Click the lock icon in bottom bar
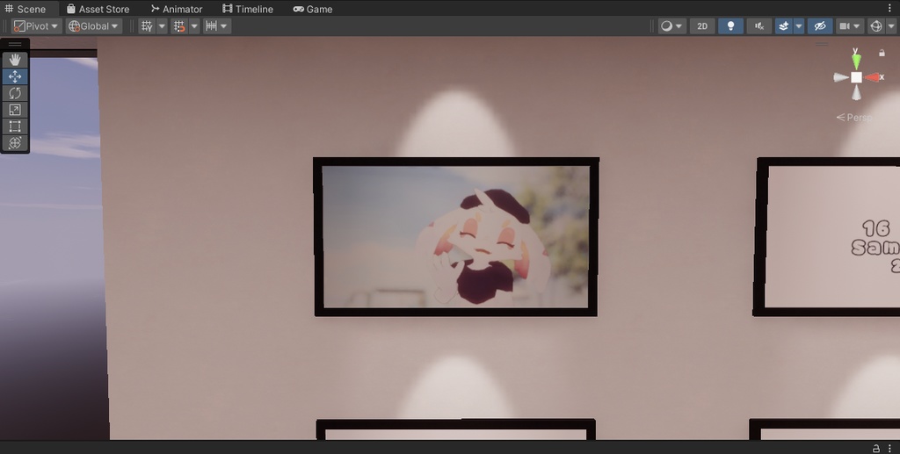The width and height of the screenshot is (900, 454). click(876, 448)
